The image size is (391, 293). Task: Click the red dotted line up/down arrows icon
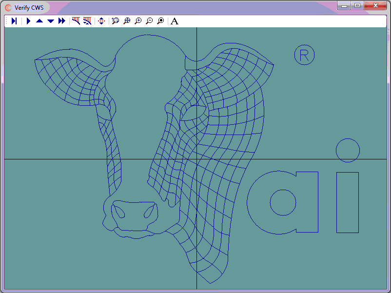[x=101, y=21]
